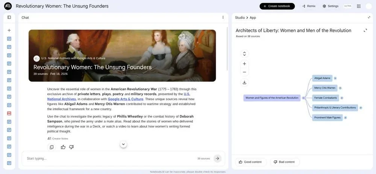Screen dimensions: 376x174
Task: Expand the Female Combatants node arrow
Action: 342,98
